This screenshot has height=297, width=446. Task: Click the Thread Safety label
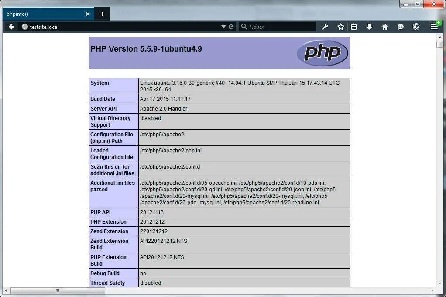coord(107,283)
